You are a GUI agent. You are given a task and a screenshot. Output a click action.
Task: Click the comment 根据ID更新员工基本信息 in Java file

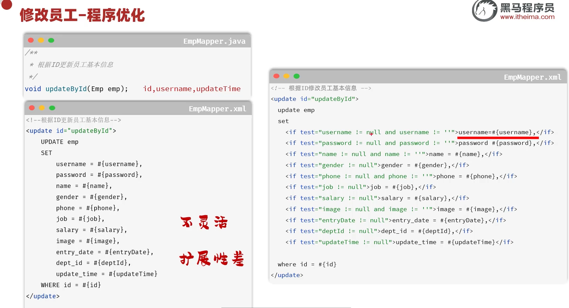(75, 65)
